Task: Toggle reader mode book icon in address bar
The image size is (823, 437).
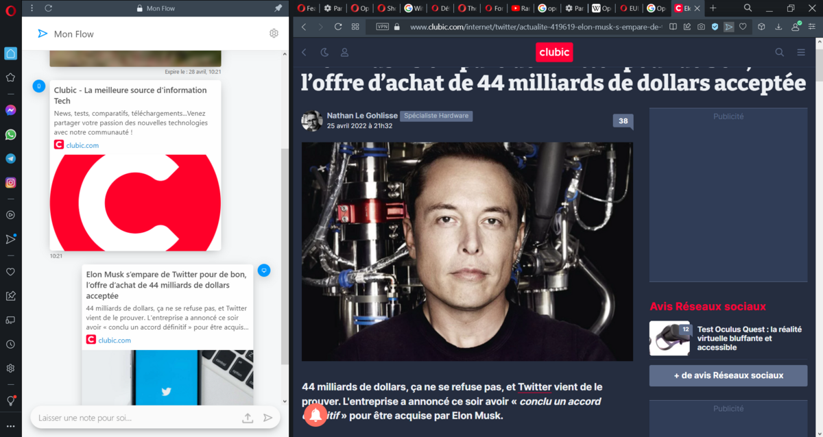Action: point(673,27)
